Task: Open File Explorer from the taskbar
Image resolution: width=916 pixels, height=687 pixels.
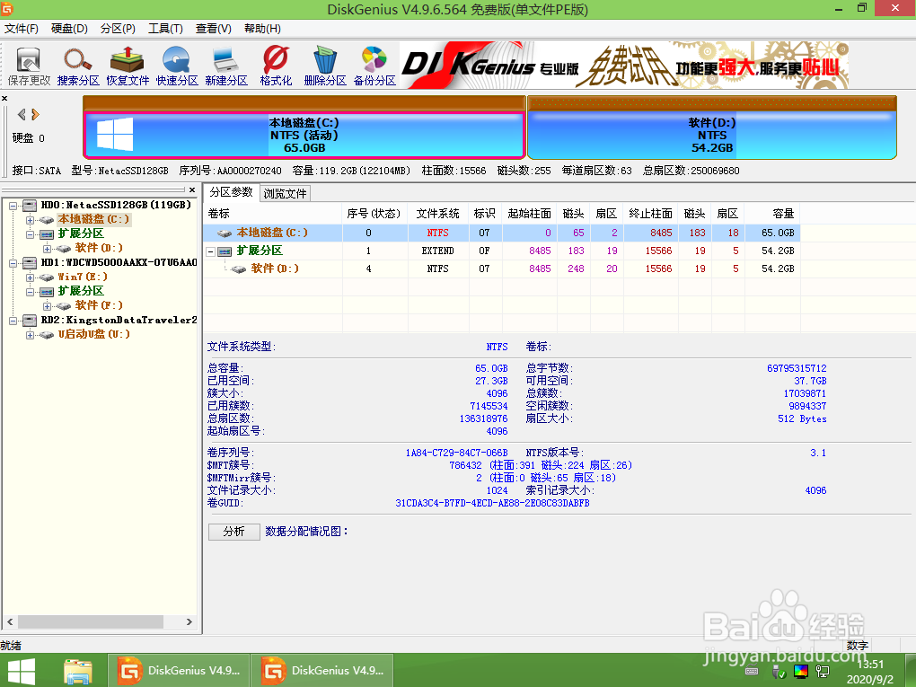Action: (x=78, y=672)
